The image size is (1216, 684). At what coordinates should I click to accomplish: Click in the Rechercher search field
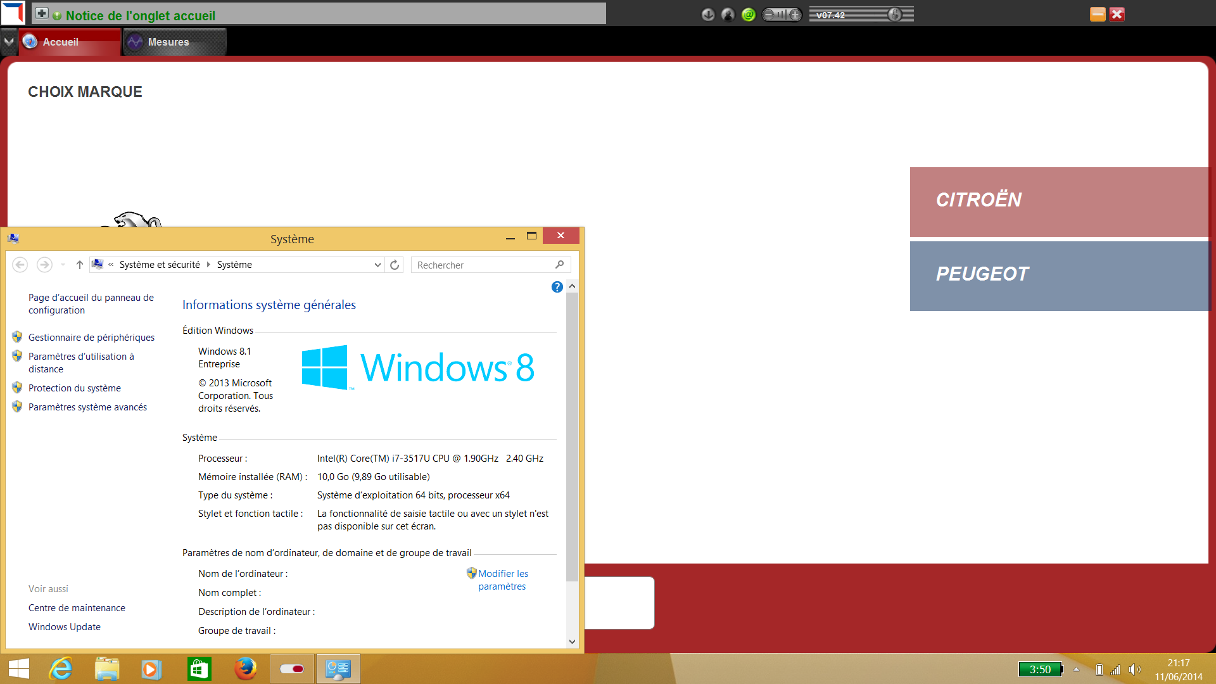point(483,265)
